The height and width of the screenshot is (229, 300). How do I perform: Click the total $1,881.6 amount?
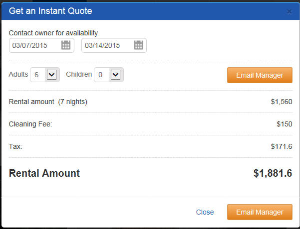273,173
